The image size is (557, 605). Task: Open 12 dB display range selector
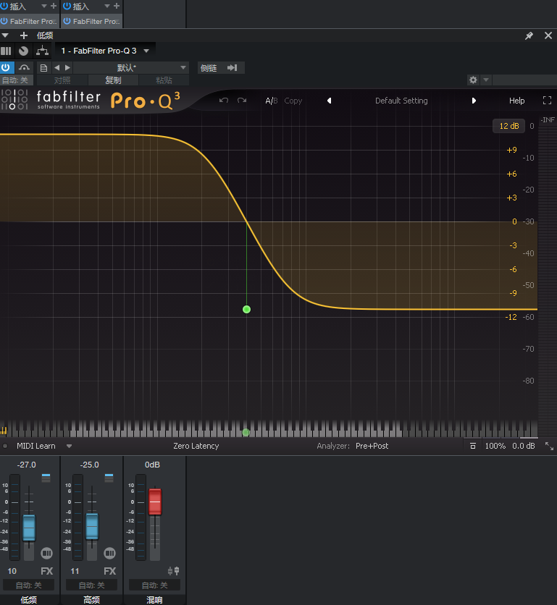(x=508, y=126)
